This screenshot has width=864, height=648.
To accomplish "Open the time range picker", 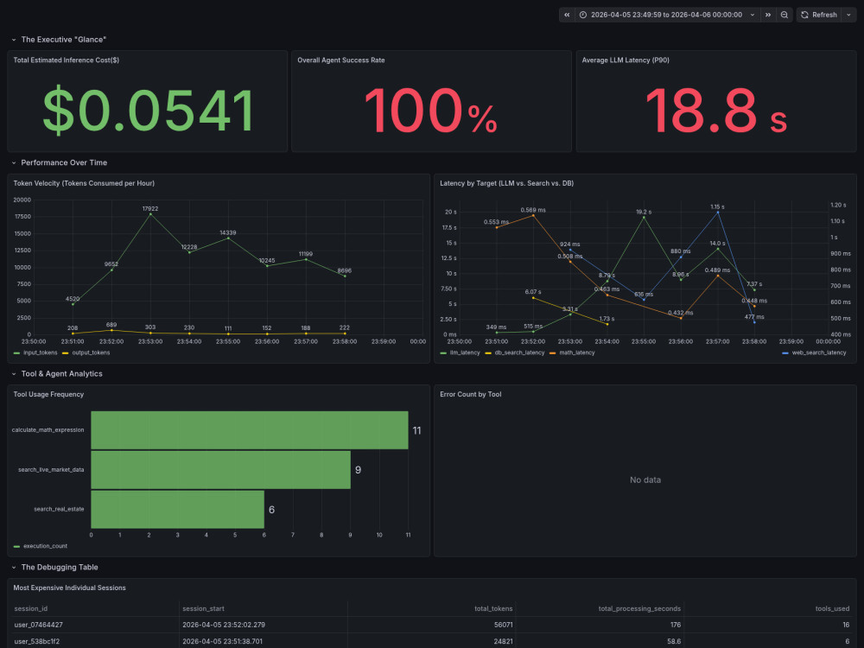I will [x=667, y=15].
